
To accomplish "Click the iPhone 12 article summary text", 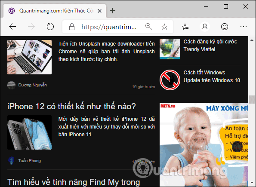I will 106,127.
